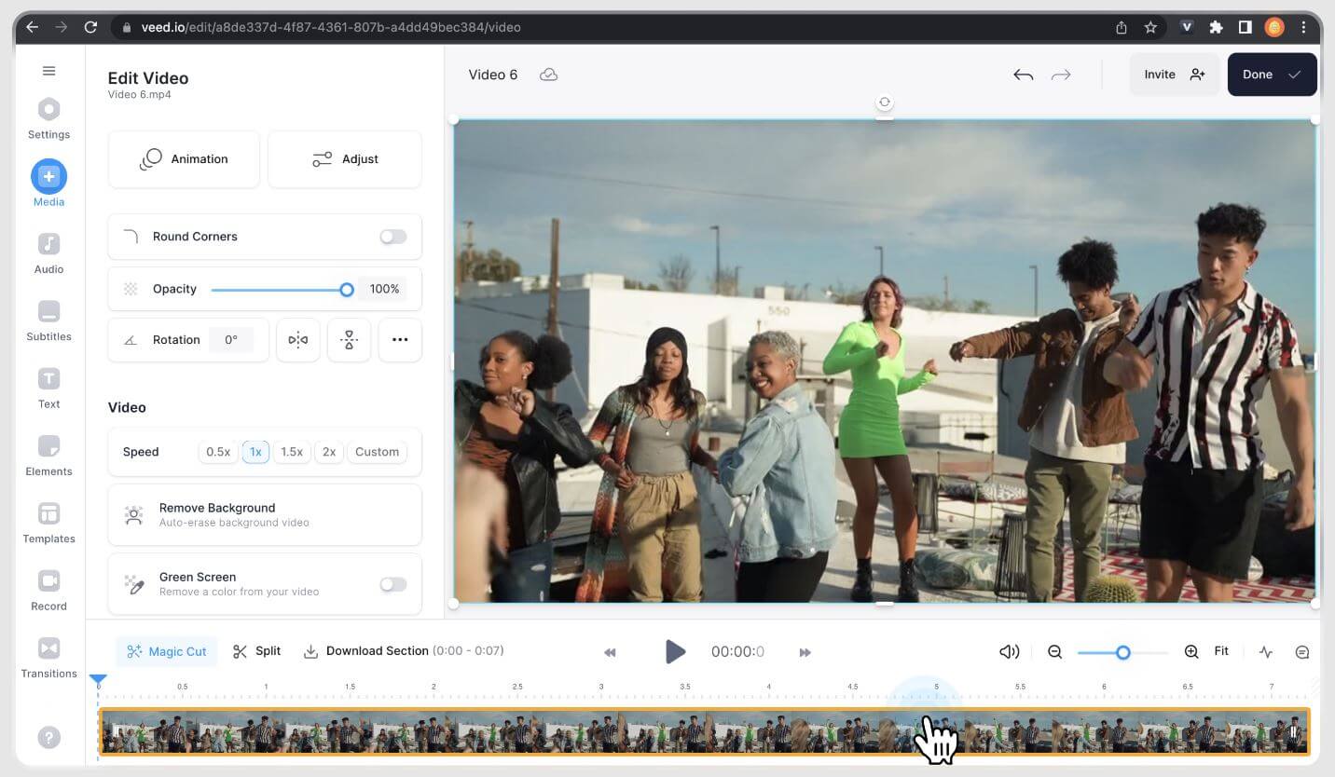Rewind using the skip back button
The height and width of the screenshot is (777, 1335).
(610, 652)
